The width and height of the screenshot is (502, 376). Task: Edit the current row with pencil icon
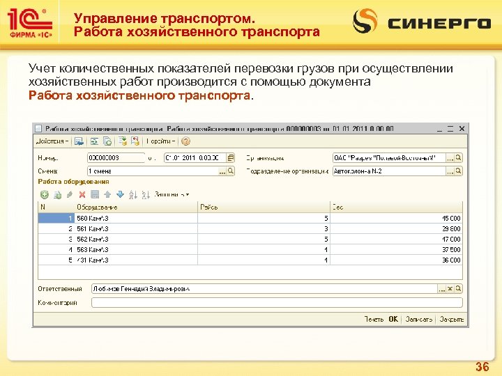pos(70,194)
